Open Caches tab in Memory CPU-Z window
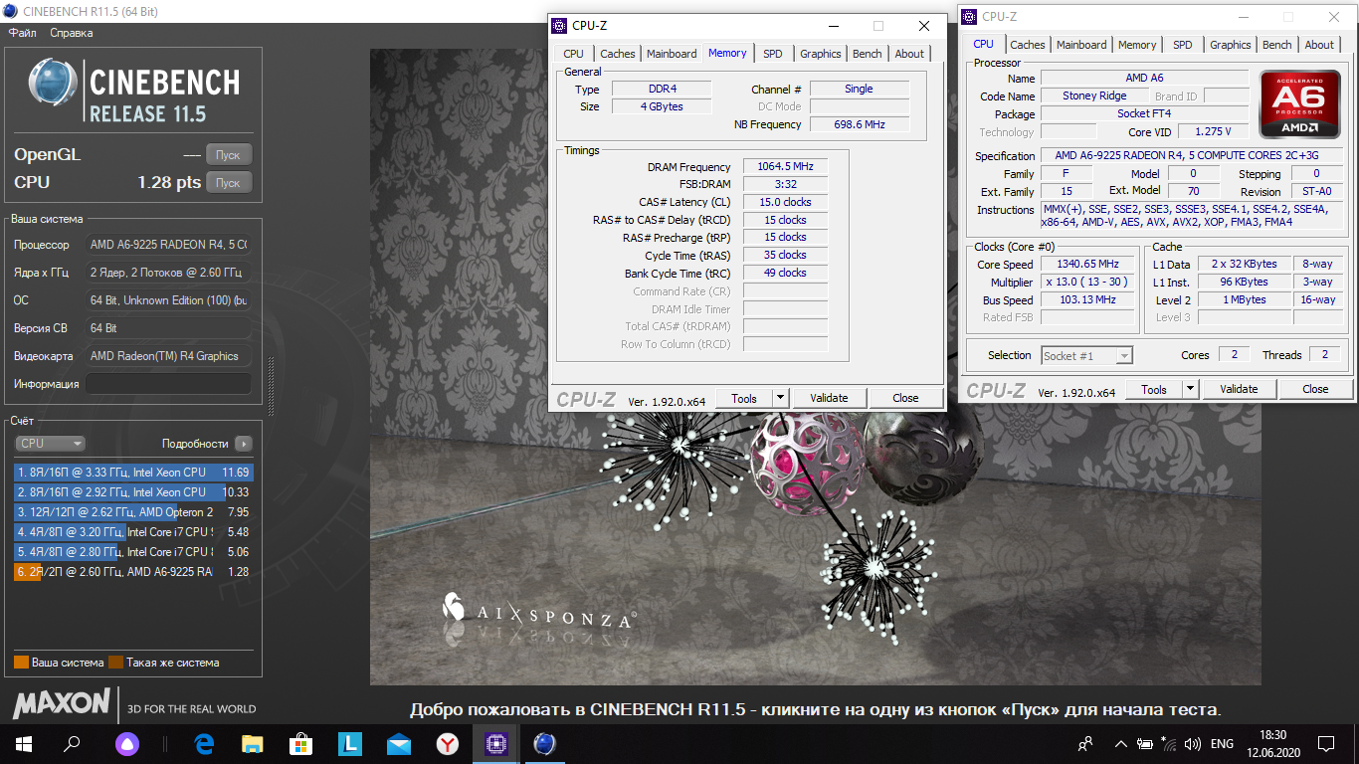 click(x=618, y=54)
